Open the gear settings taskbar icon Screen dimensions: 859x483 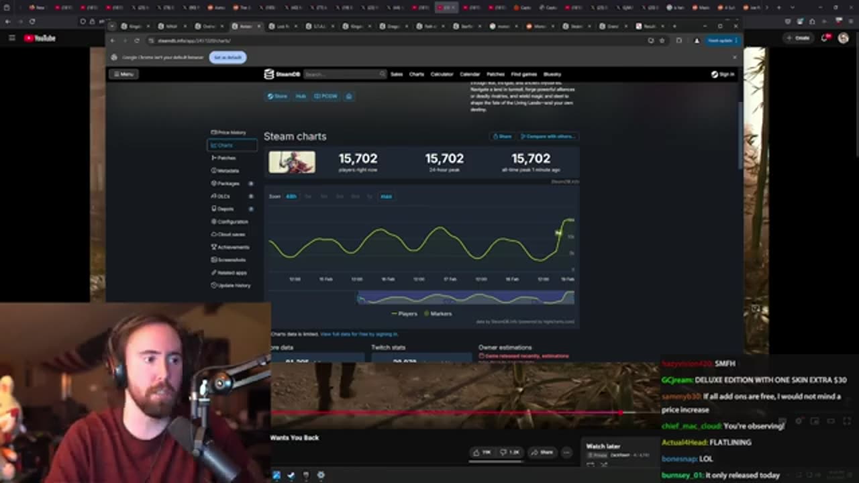pyautogui.click(x=321, y=476)
